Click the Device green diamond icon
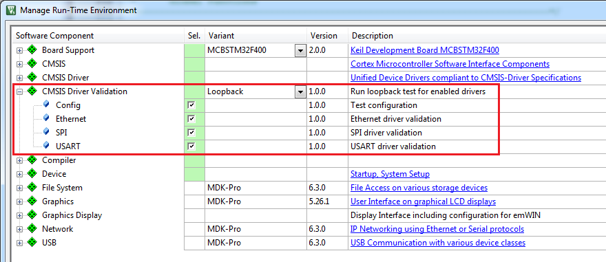Viewport: 606px width, 262px height. click(32, 174)
